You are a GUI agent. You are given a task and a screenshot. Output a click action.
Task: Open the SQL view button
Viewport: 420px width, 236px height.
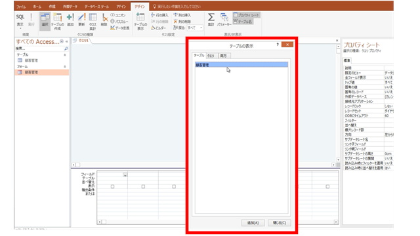[x=20, y=20]
